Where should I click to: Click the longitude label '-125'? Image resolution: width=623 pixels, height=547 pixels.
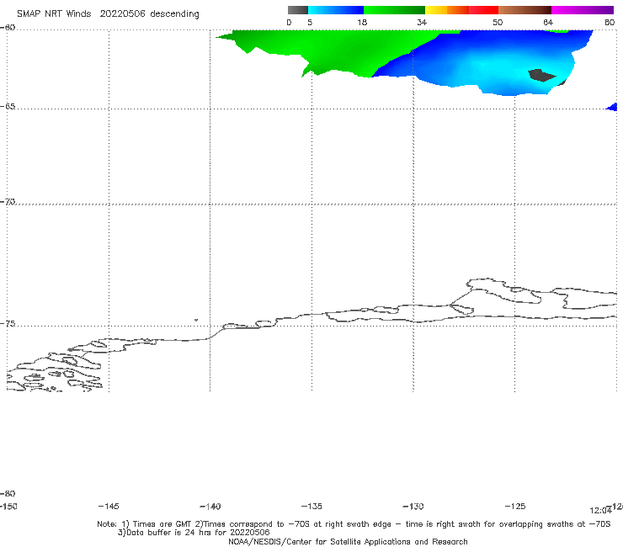(x=515, y=506)
